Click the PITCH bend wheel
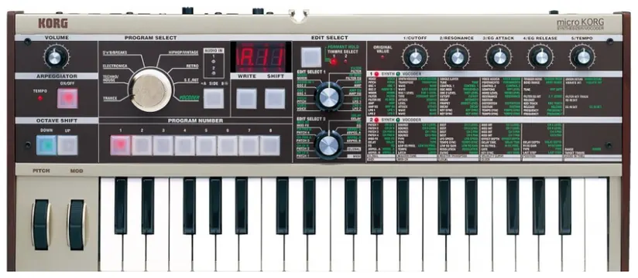 (41, 225)
